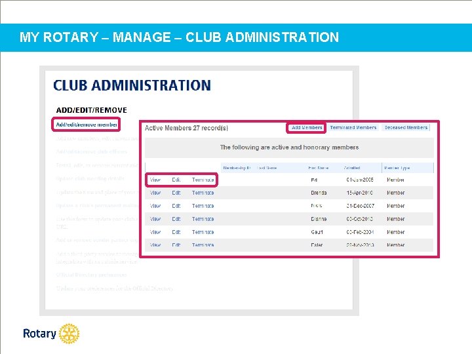The width and height of the screenshot is (472, 354).
Task: Click View in Brenda's row
Action: (x=155, y=193)
